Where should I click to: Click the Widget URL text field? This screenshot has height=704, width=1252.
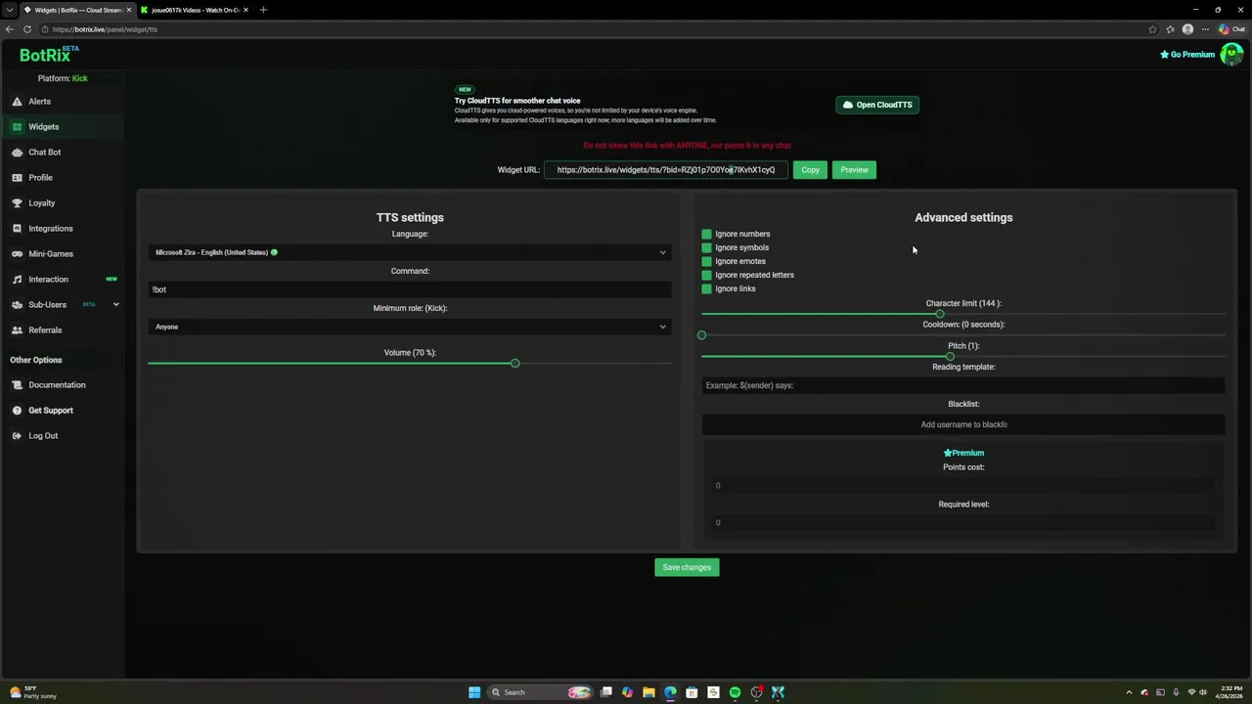point(666,170)
